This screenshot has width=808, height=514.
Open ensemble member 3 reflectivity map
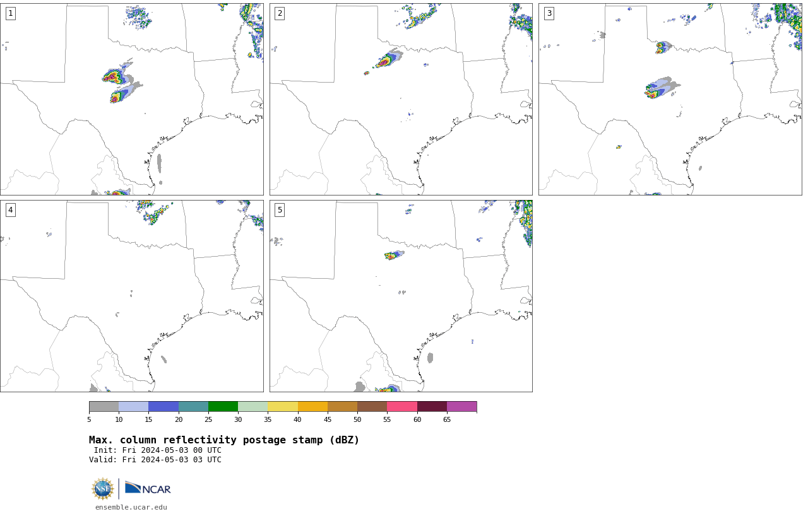(x=670, y=99)
